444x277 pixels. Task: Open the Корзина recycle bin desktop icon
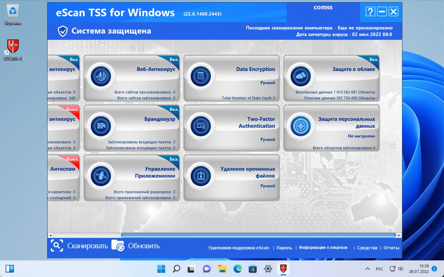[13, 15]
